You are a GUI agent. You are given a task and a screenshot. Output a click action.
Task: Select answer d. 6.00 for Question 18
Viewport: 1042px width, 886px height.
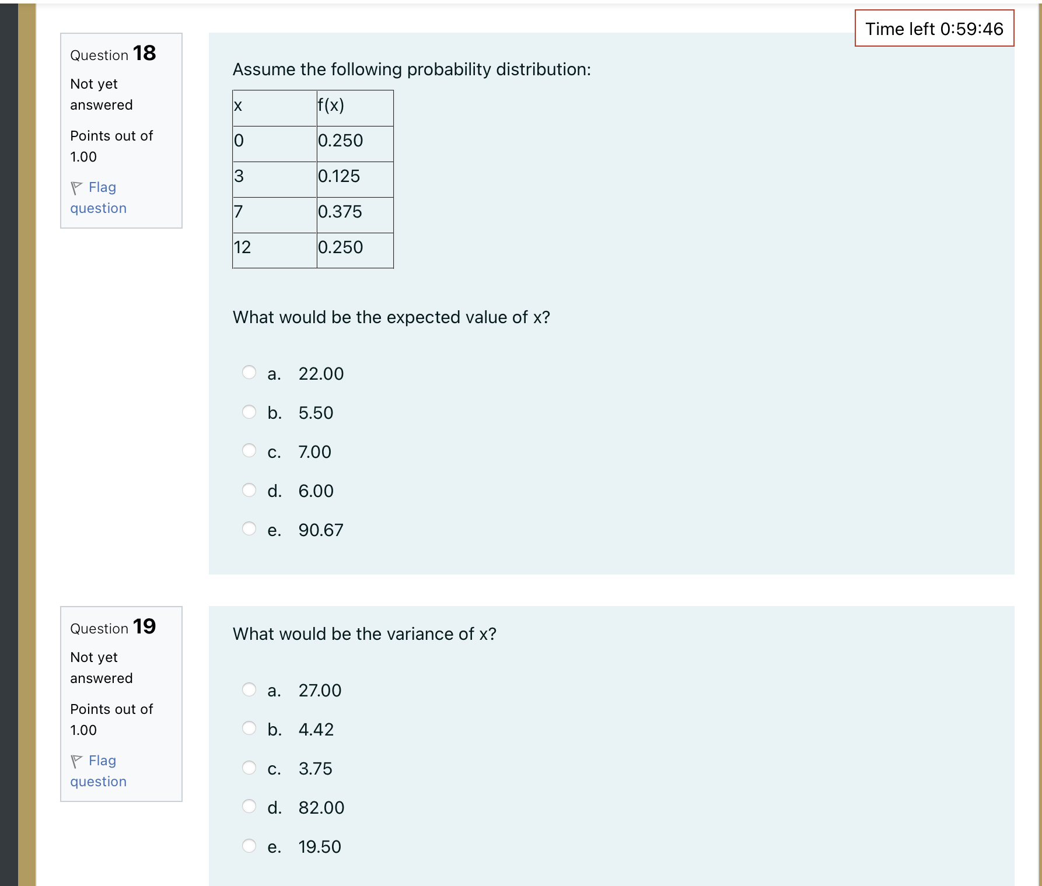point(249,489)
